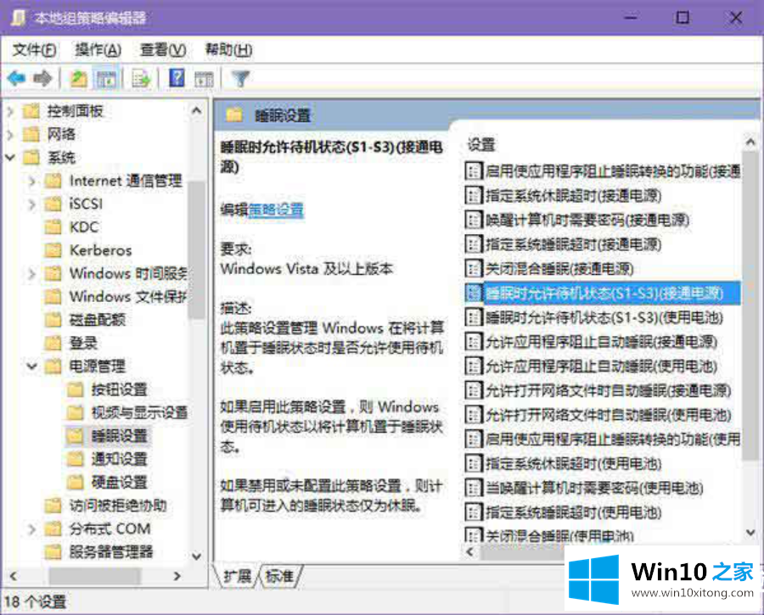Select the Windows 文件保护 folder
764x615 pixels.
[x=116, y=297]
